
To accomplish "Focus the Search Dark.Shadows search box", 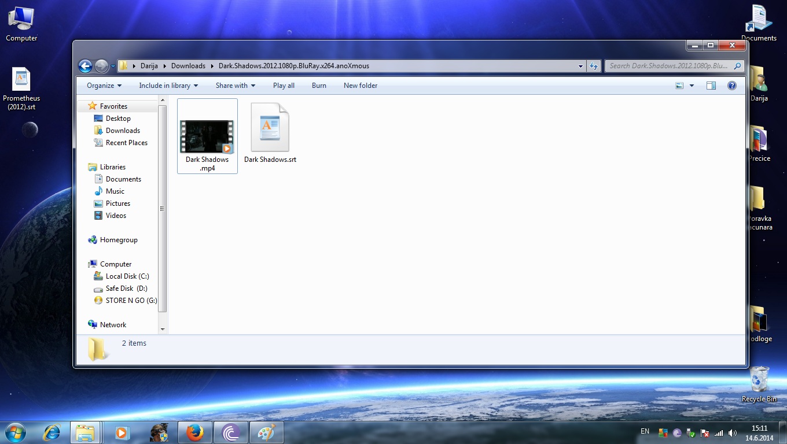I will [x=674, y=66].
